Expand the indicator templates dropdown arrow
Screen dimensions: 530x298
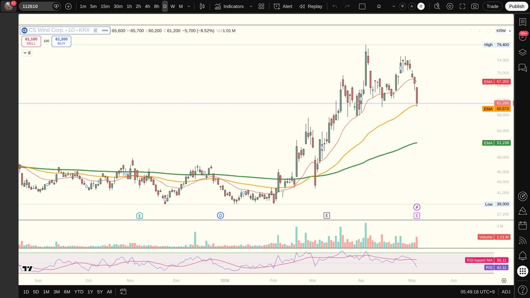click(x=251, y=6)
